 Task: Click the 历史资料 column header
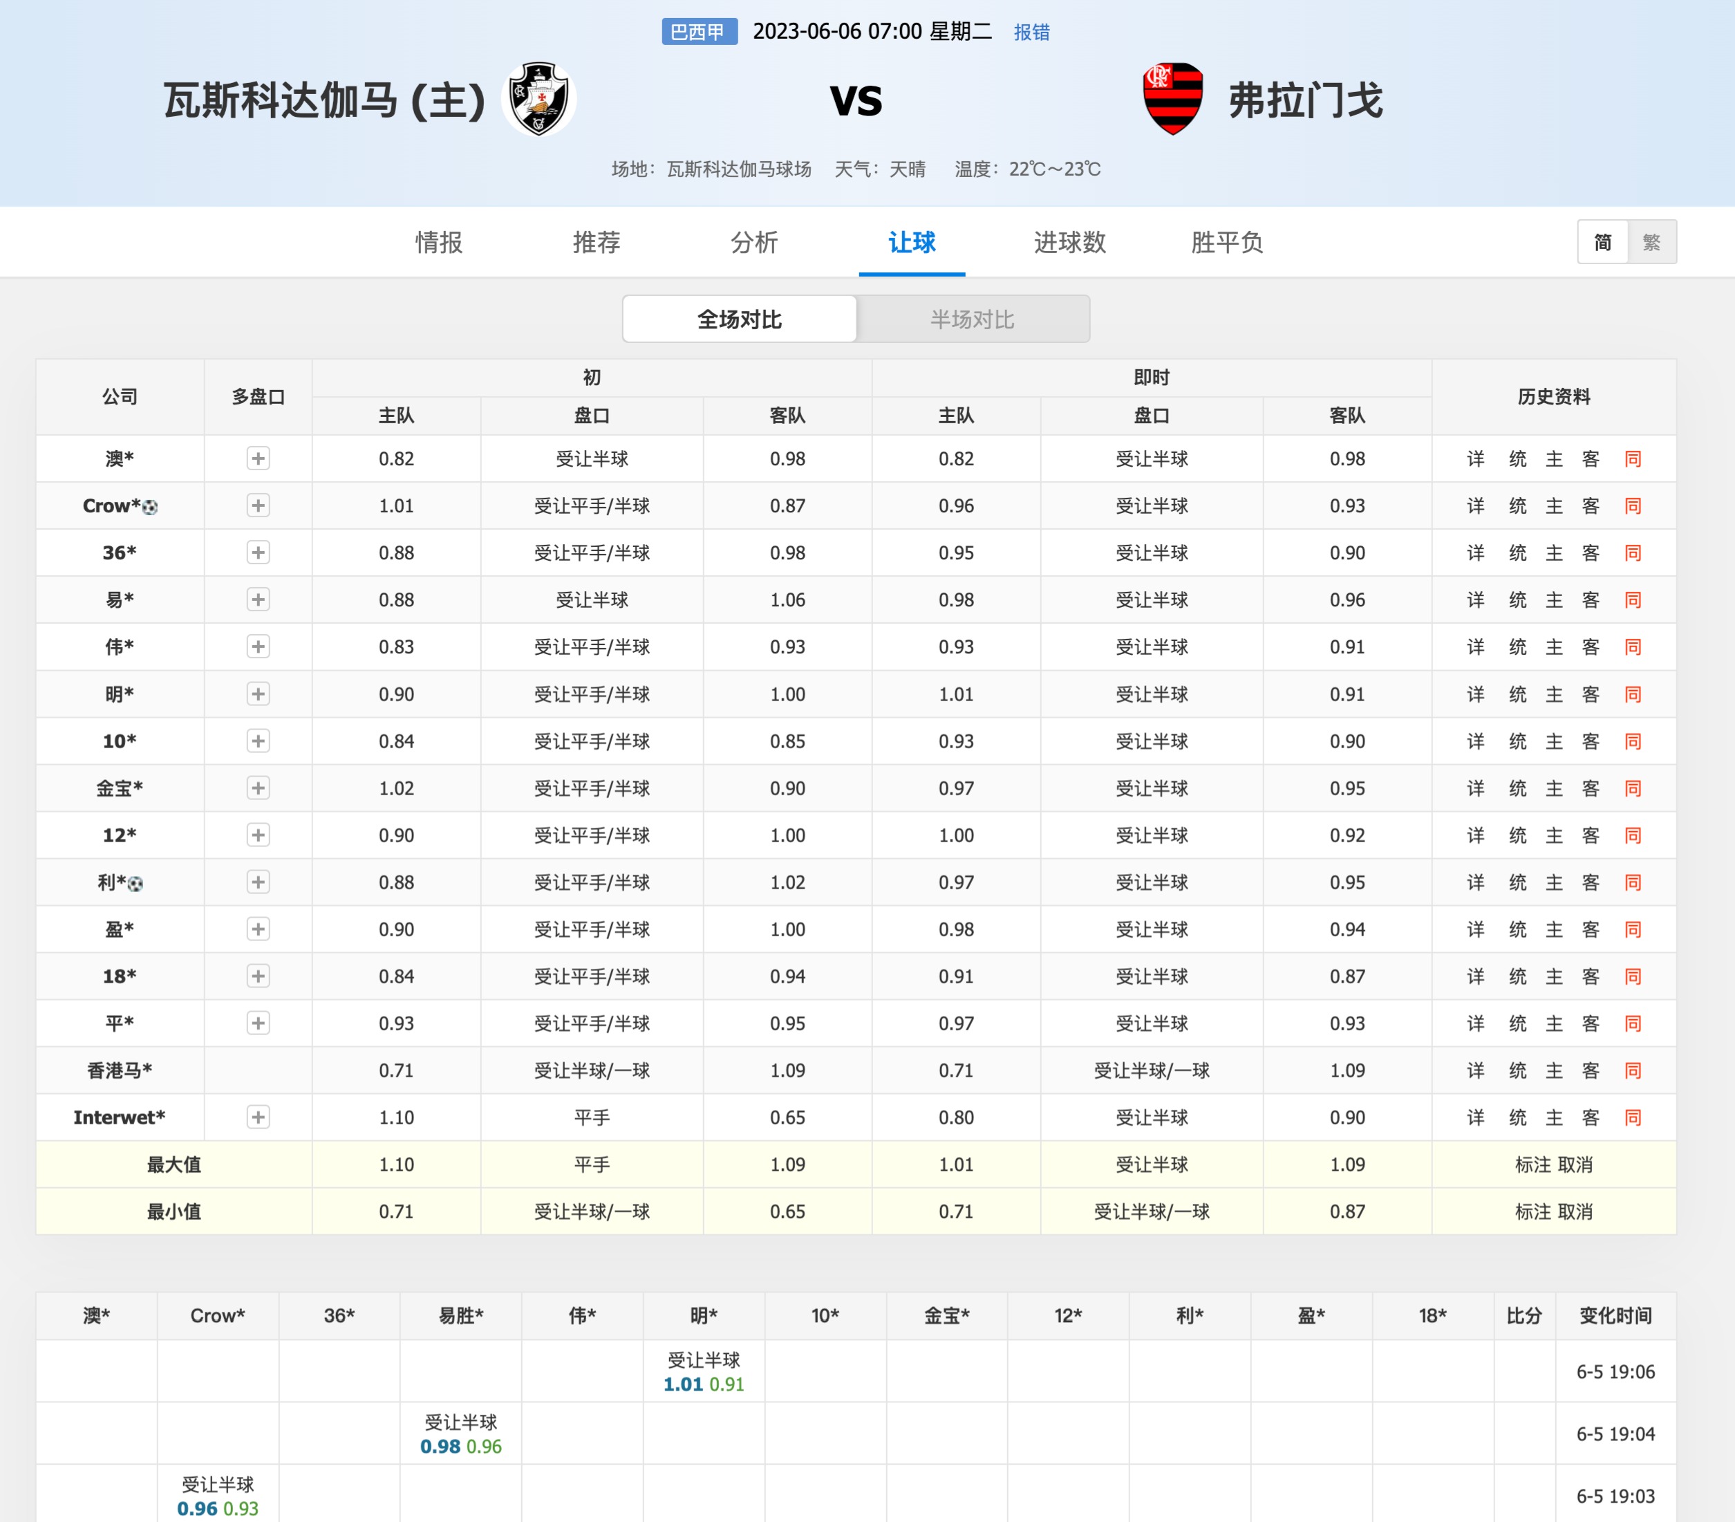tap(1553, 397)
